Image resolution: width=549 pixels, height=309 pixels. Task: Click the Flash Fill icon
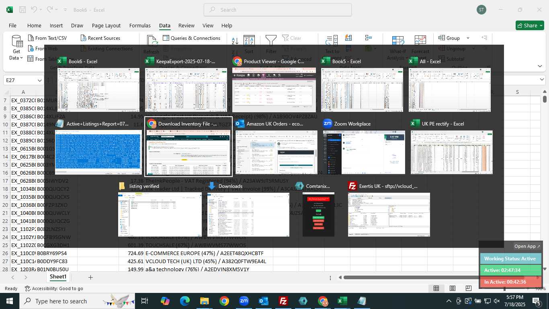[x=348, y=38]
